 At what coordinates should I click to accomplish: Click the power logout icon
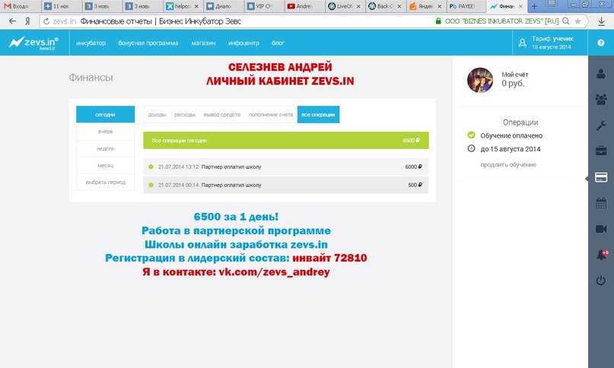tap(601, 281)
